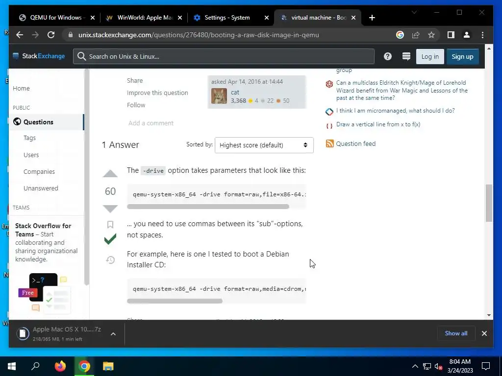Close the downloads bar
This screenshot has height=376, width=502.
coord(484,333)
